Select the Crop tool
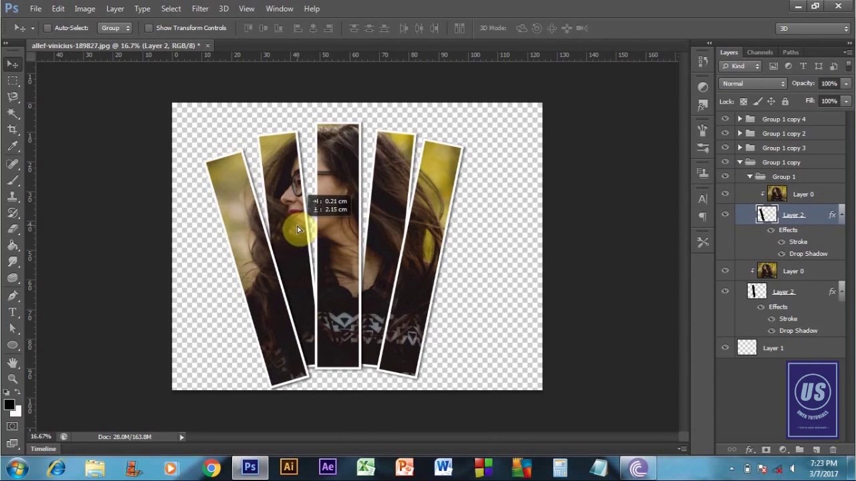 click(x=13, y=130)
